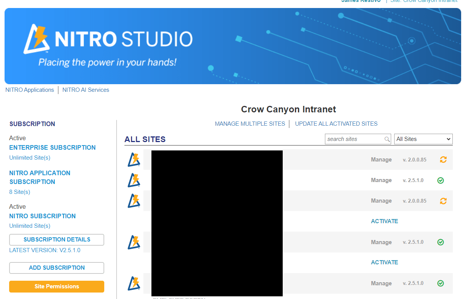
Task: Click the green activated checkmark beside v. 2.5.1.0
Action: (441, 180)
